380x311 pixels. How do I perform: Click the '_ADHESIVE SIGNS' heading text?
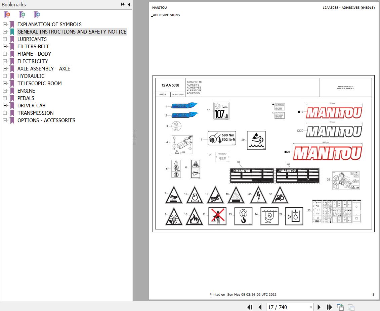pos(166,15)
